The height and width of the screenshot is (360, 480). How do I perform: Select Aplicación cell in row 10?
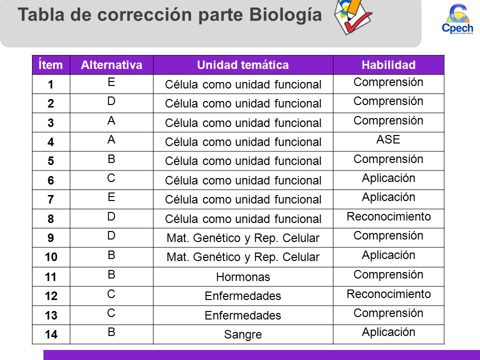[x=388, y=257]
